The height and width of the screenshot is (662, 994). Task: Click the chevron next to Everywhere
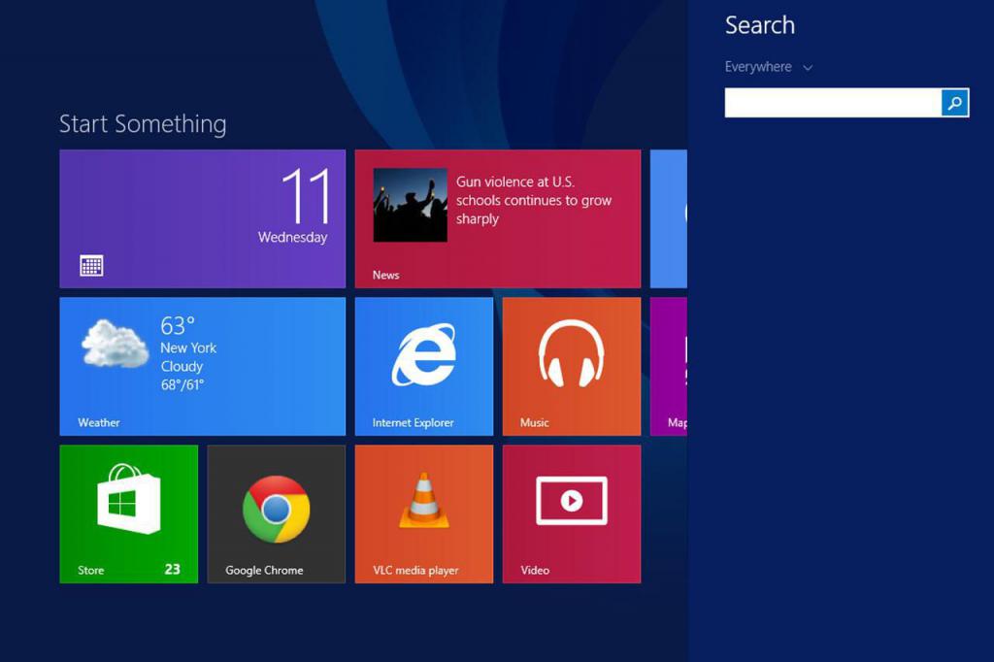[x=808, y=68]
